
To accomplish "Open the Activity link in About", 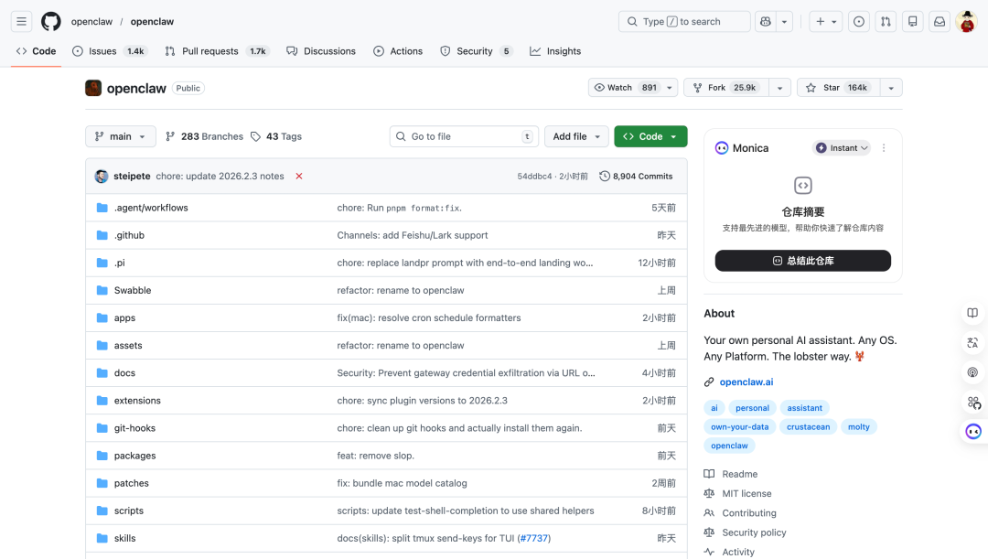I will [x=738, y=552].
